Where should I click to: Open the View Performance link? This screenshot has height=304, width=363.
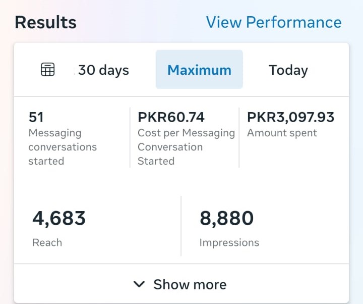point(273,22)
